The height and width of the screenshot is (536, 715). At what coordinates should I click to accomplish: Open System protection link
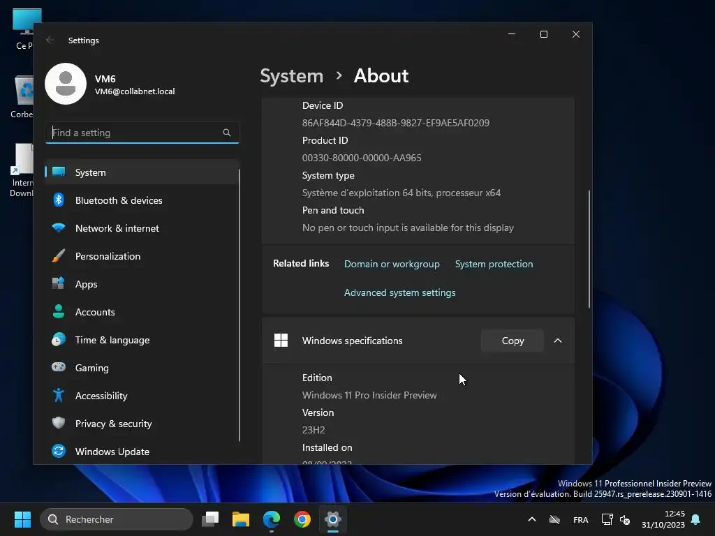click(494, 264)
